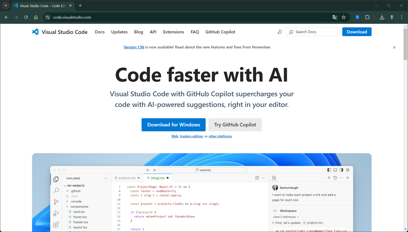408x232 pixels.
Task: Click the Run and Debug icon
Action: click(56, 213)
